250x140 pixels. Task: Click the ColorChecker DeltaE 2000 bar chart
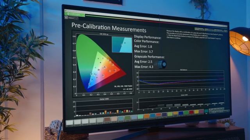pos(103,107)
